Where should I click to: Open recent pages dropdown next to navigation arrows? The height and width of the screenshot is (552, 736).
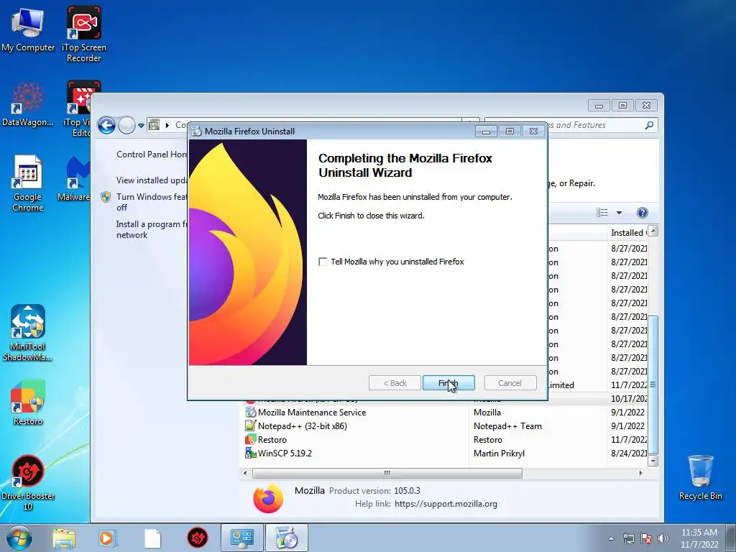[x=141, y=125]
